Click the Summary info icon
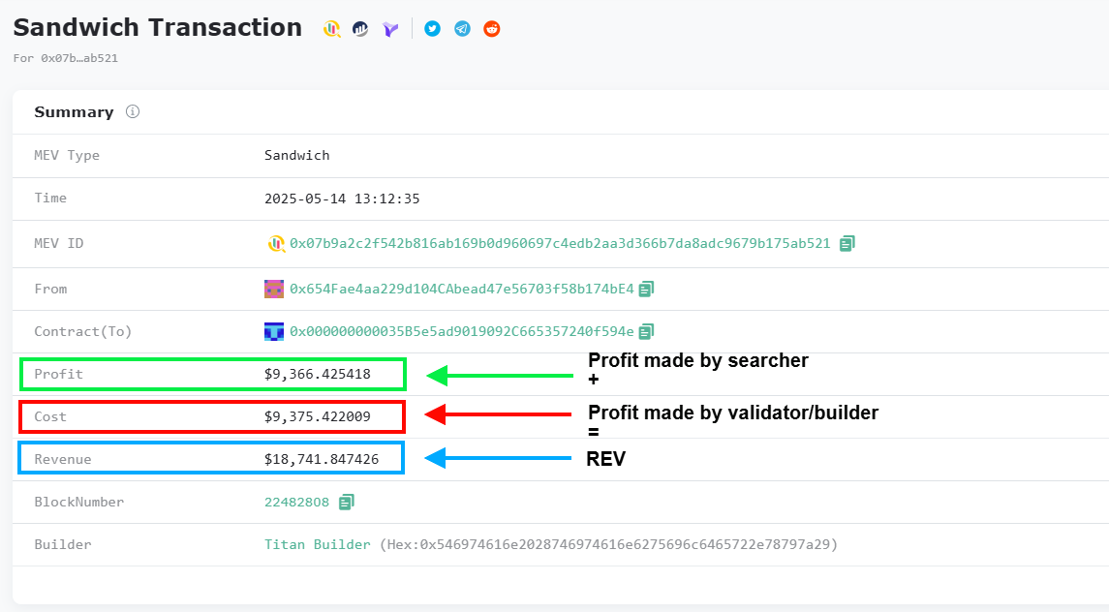The width and height of the screenshot is (1109, 612). 133,111
